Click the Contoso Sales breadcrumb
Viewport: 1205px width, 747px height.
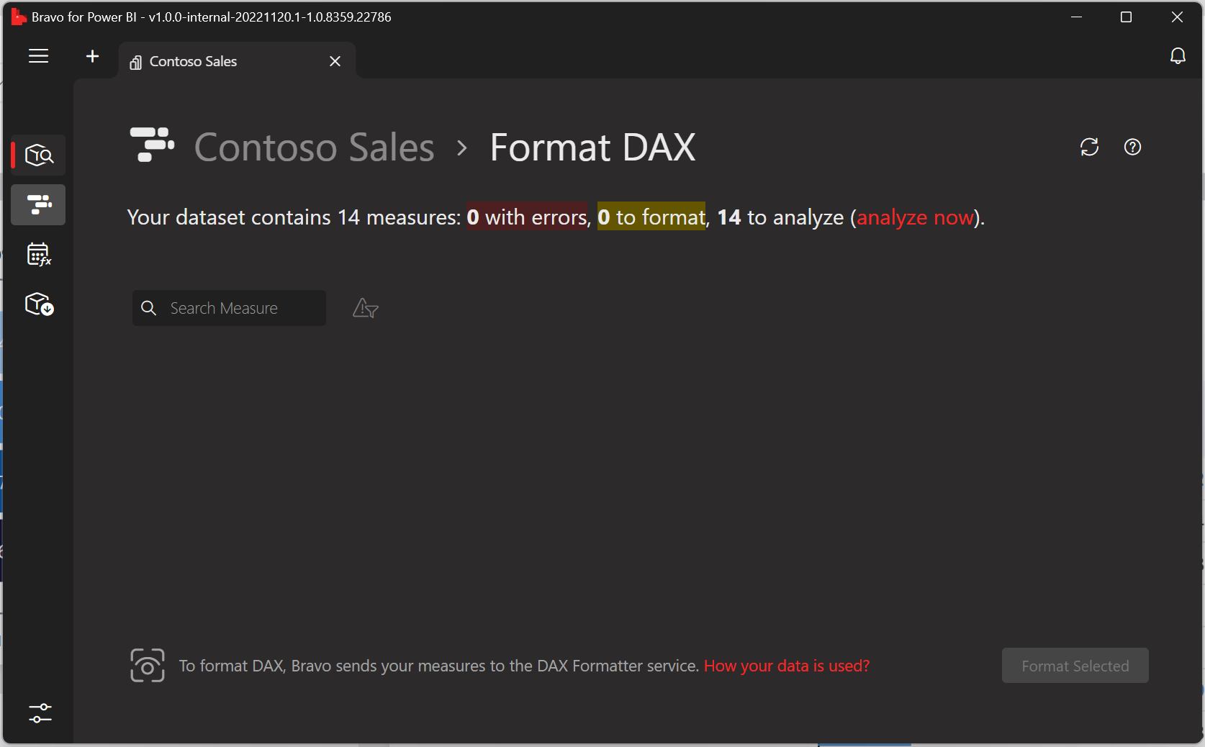314,147
